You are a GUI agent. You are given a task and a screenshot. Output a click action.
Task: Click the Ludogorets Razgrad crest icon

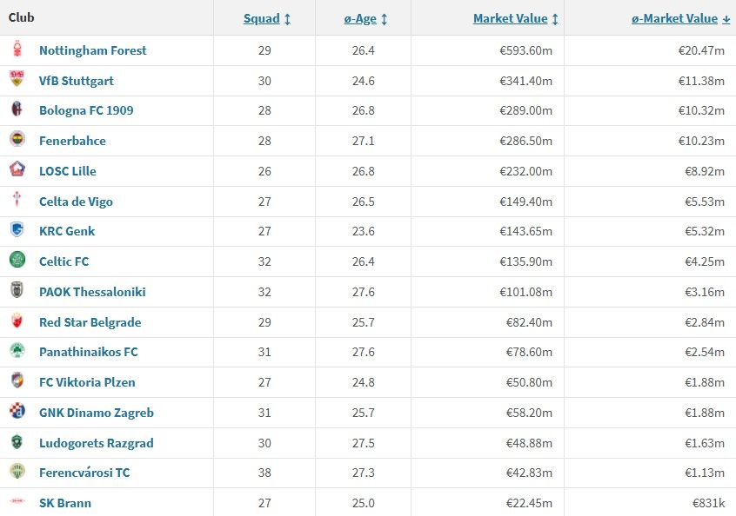pos(17,443)
